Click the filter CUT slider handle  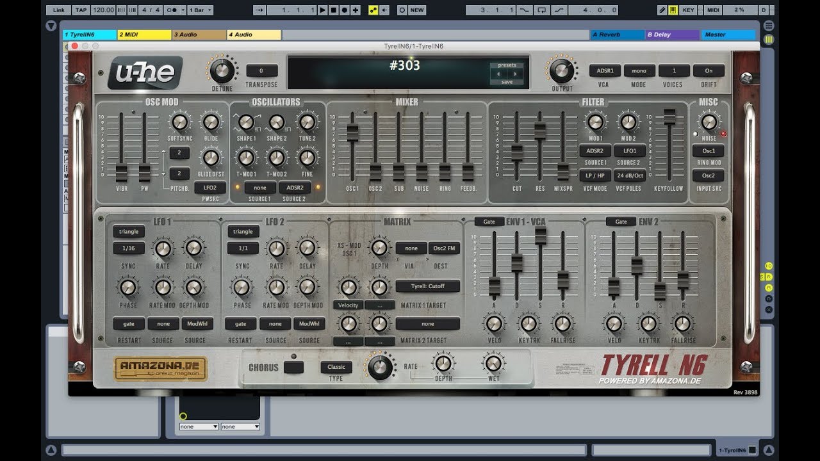[517, 152]
